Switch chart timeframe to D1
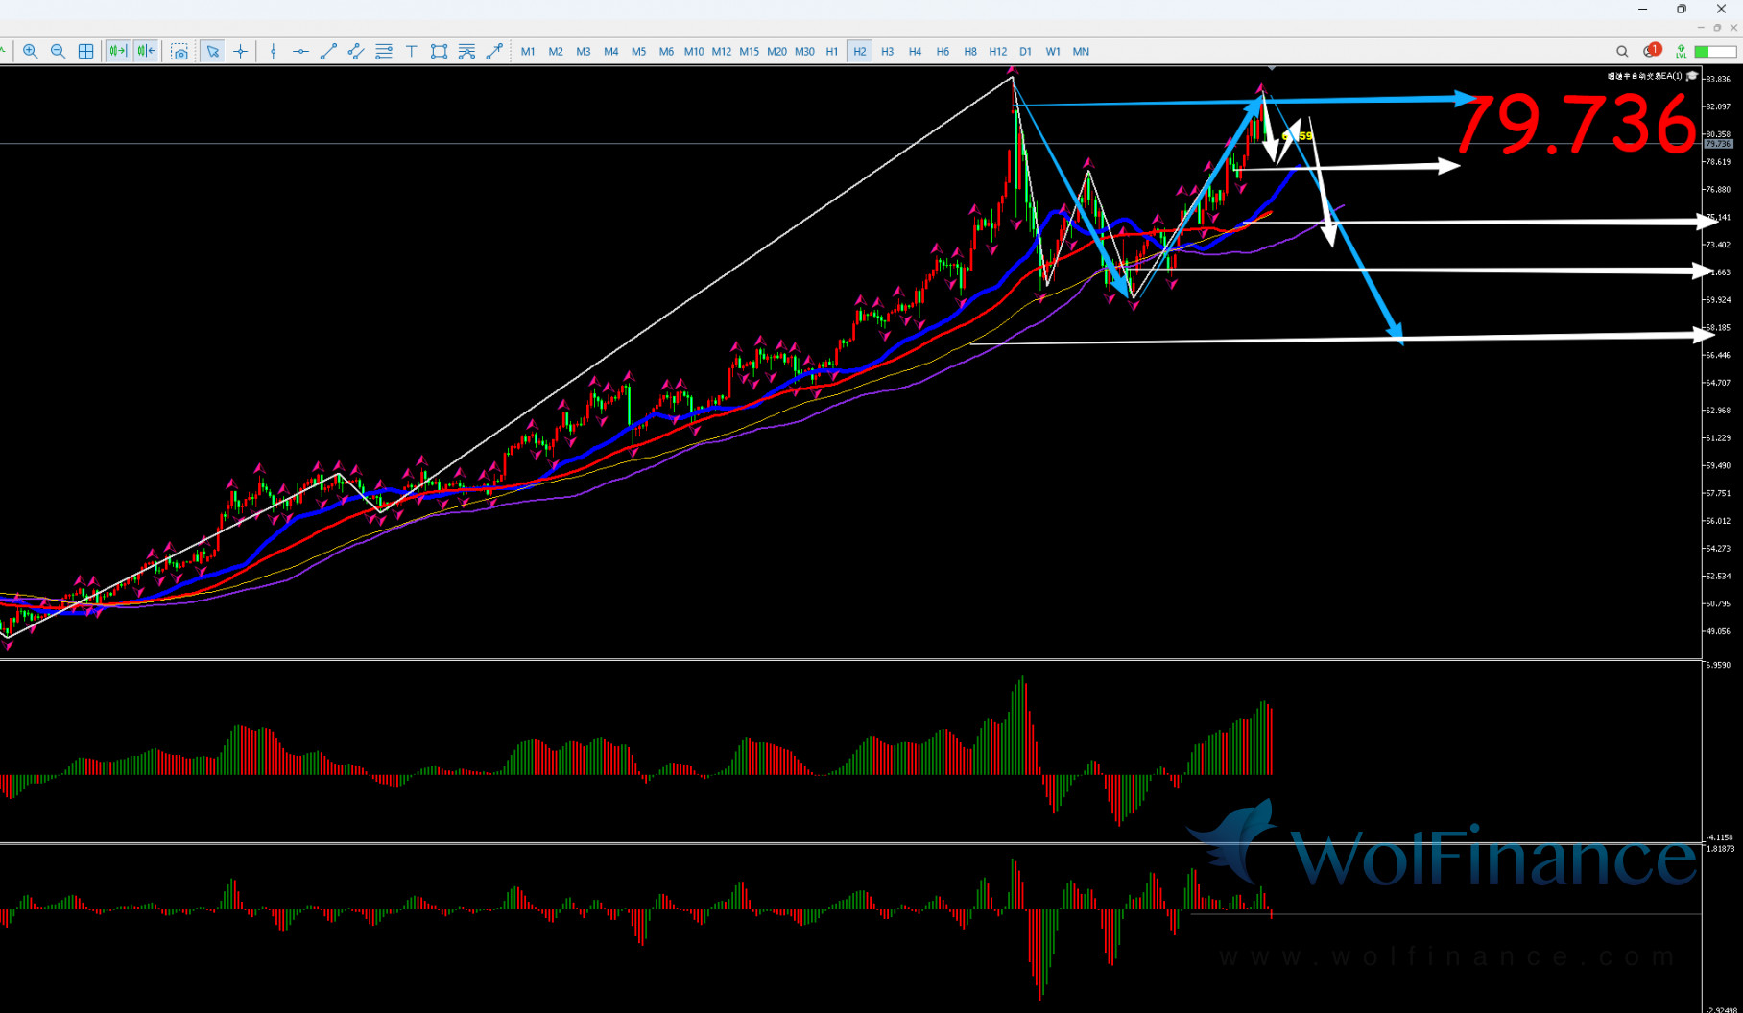Viewport: 1743px width, 1013px height. click(x=1025, y=52)
